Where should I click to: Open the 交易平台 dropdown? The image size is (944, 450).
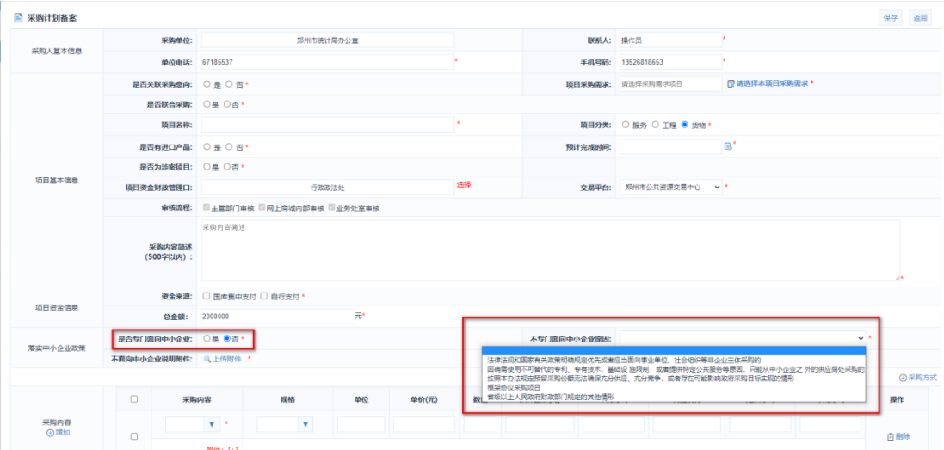tap(669, 188)
